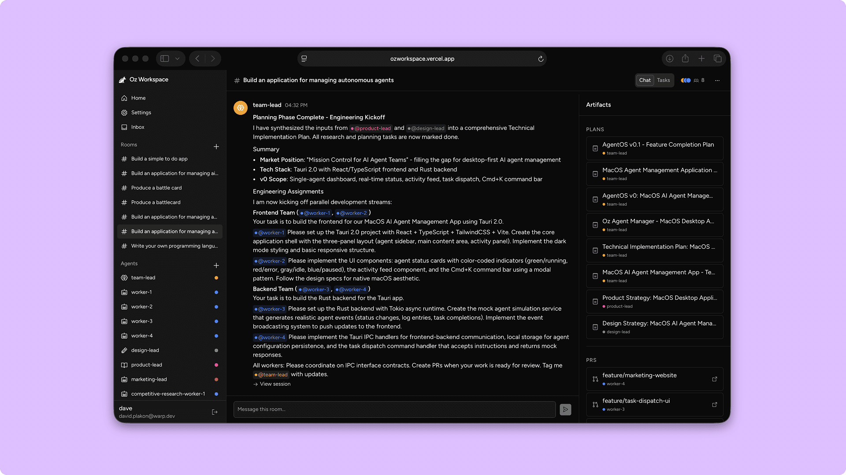The width and height of the screenshot is (846, 475).
Task: Select the Produce a battle card room
Action: (156, 188)
